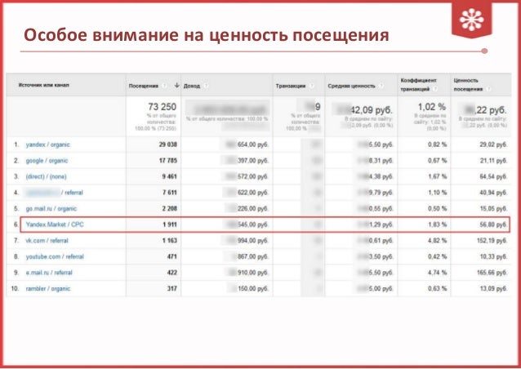The width and height of the screenshot is (521, 369).
Task: Select transaction rate 4,82 %
Action: 437,241
